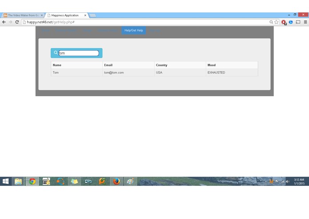
Task: Open the blue bird extension icon
Action: (x=291, y=22)
